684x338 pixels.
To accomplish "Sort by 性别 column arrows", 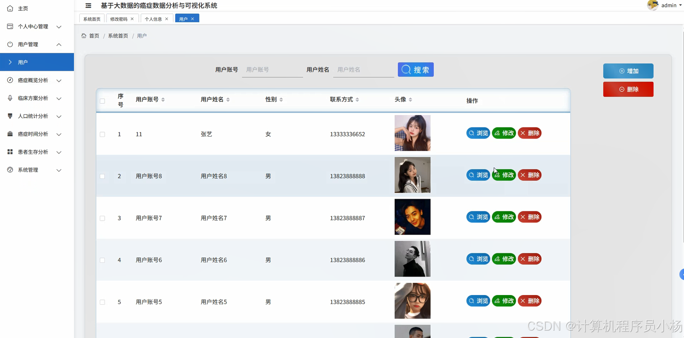I will tap(281, 100).
